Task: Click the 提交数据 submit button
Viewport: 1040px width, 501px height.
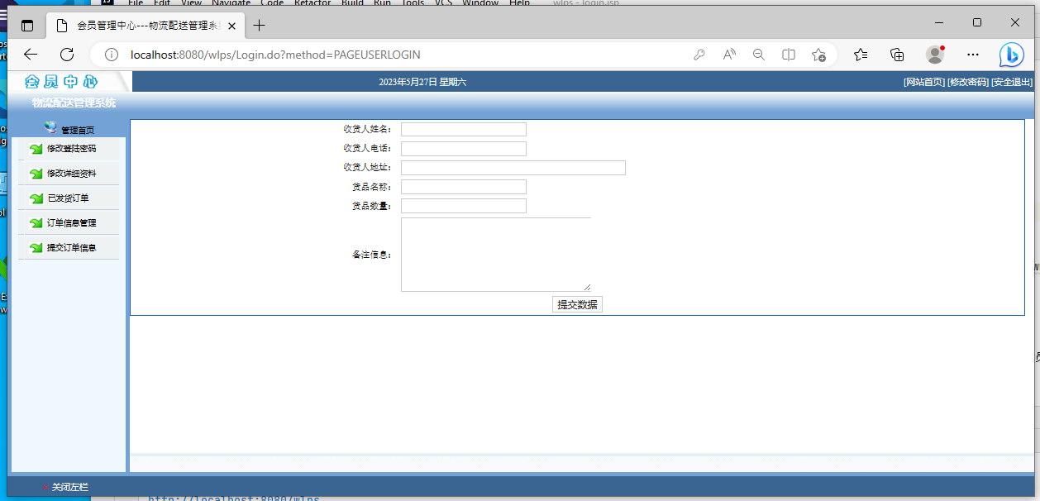Action: coord(577,304)
